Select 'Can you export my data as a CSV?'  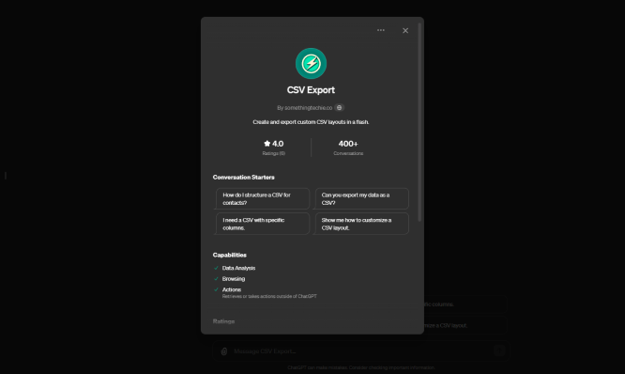point(361,199)
